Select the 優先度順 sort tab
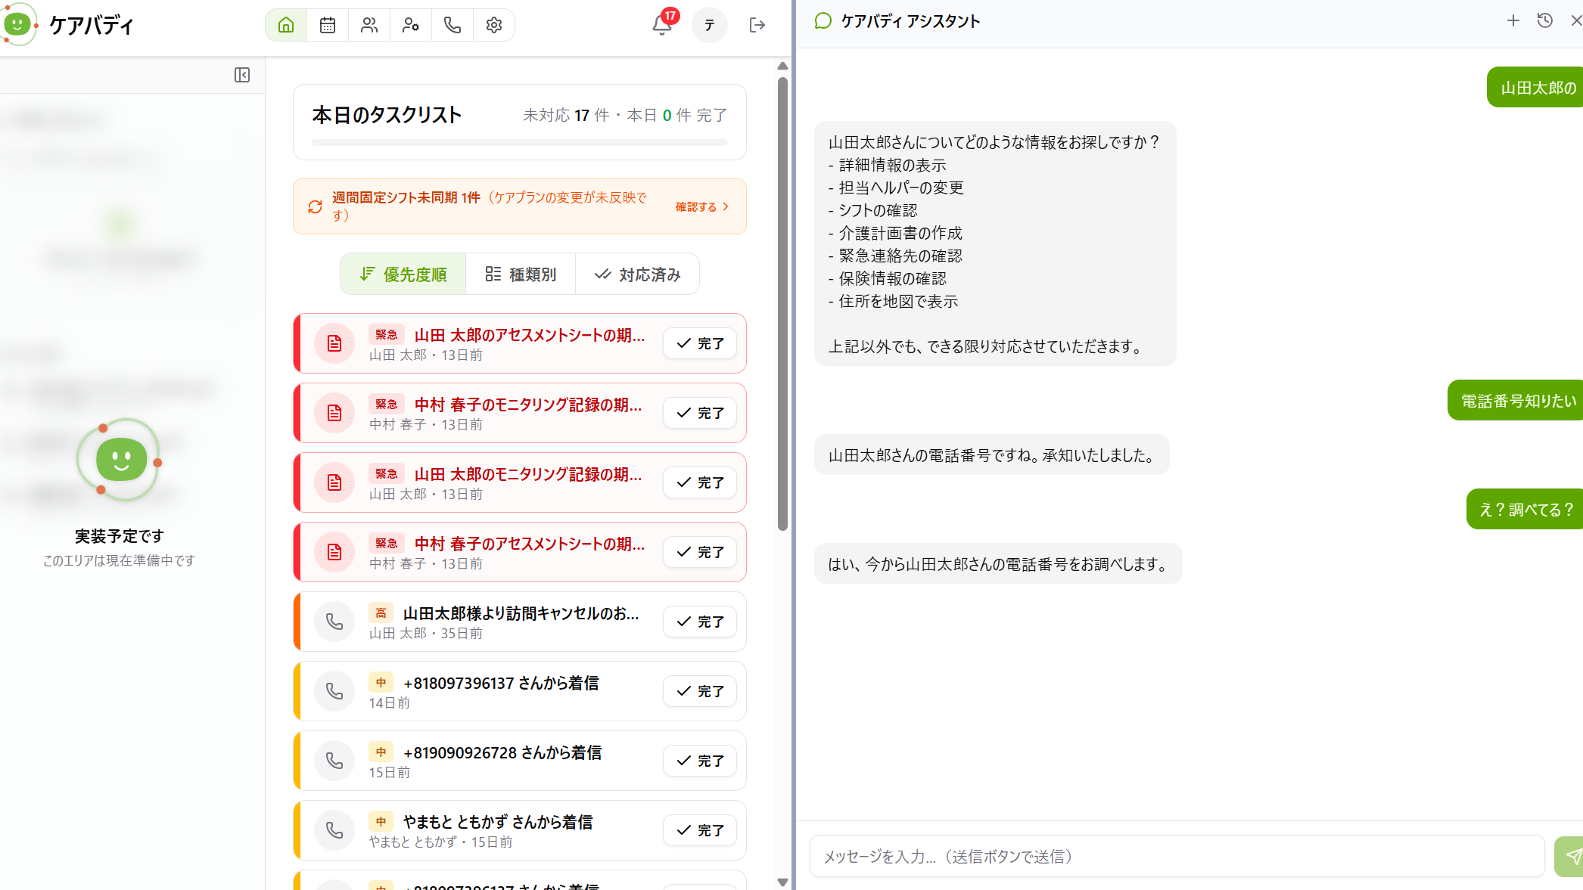The height and width of the screenshot is (890, 1583). [x=403, y=274]
